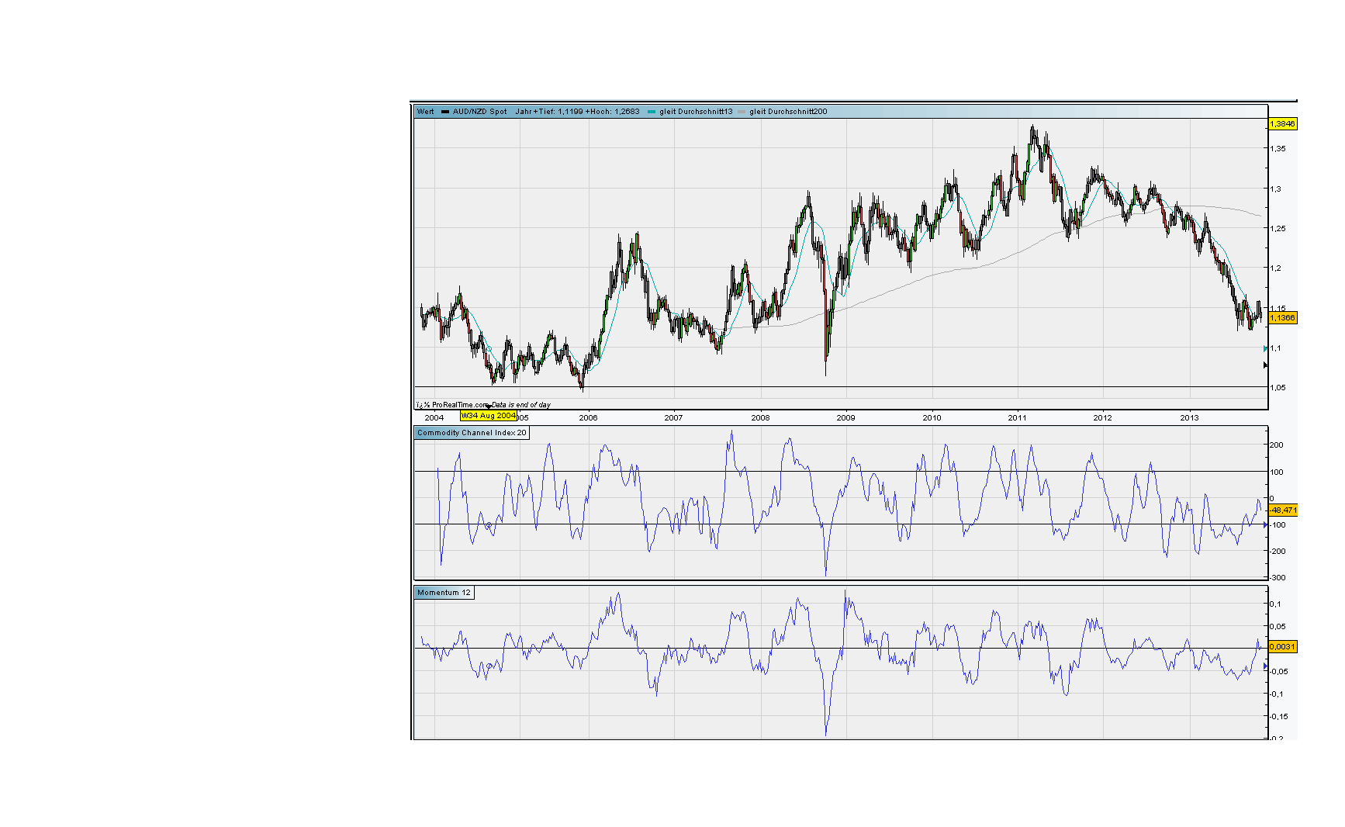Click the blue arrow marker on Momentum axis

click(x=1265, y=666)
